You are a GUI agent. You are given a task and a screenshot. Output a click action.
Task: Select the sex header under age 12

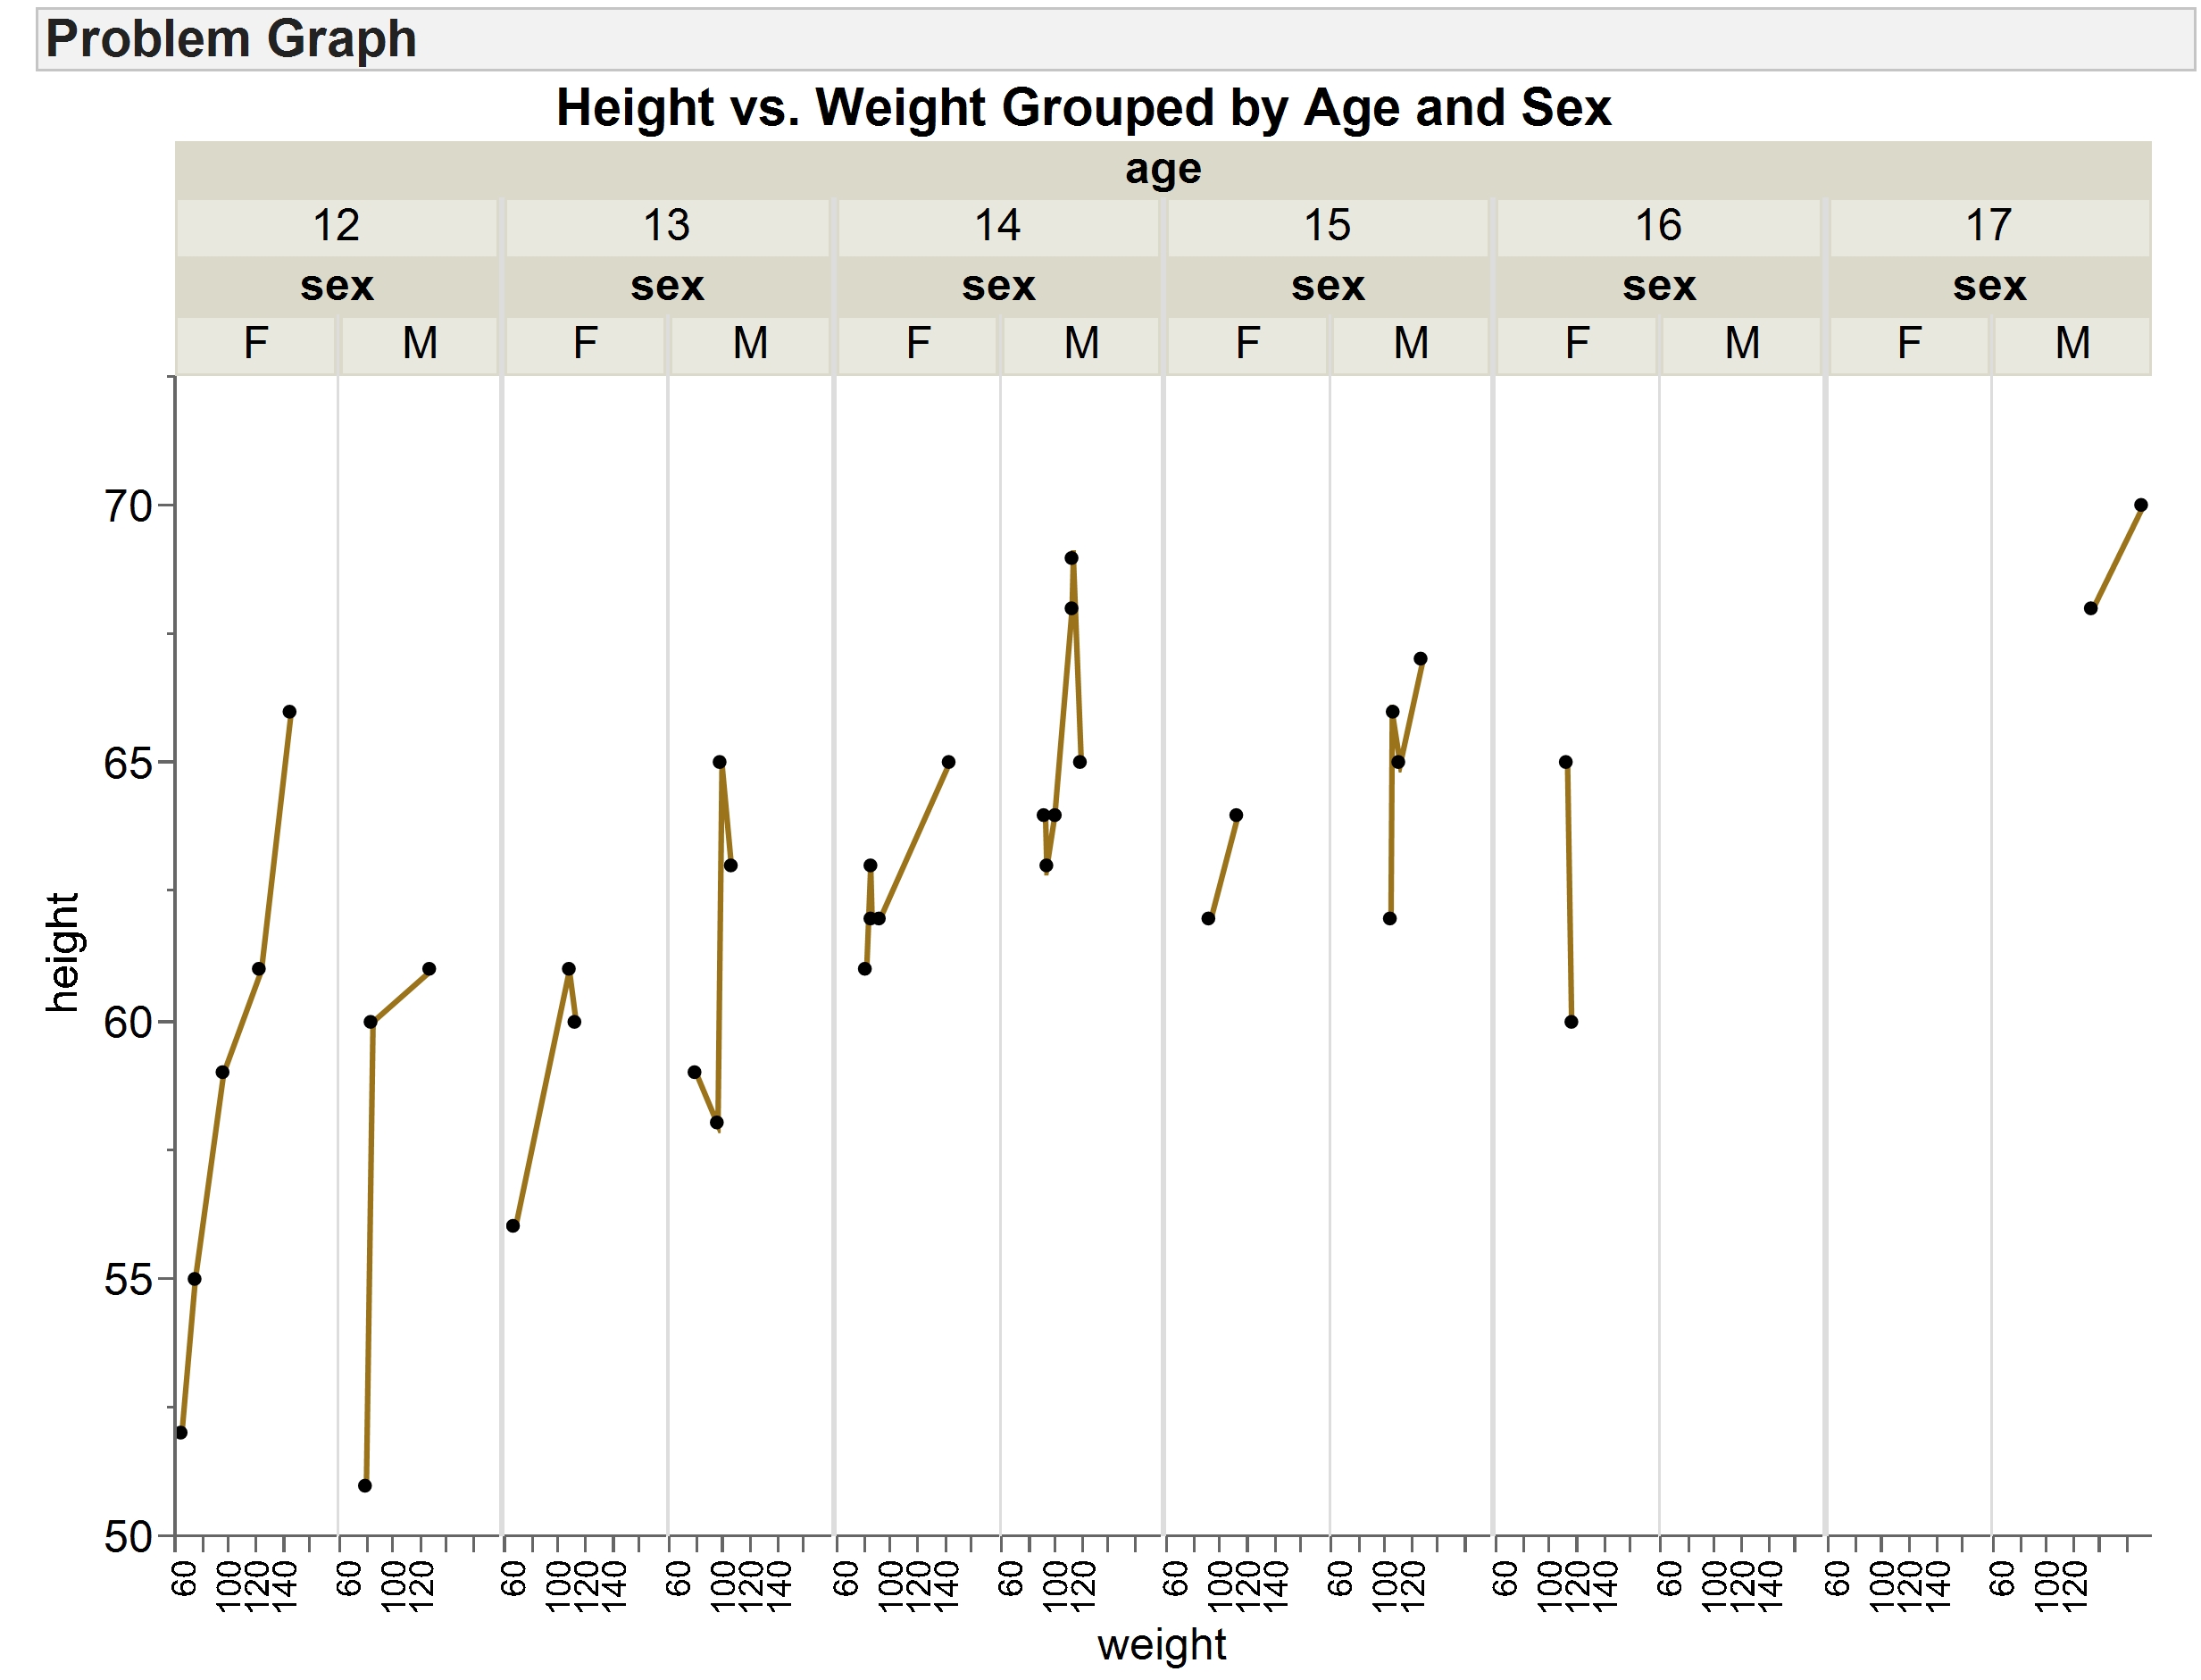tap(338, 286)
